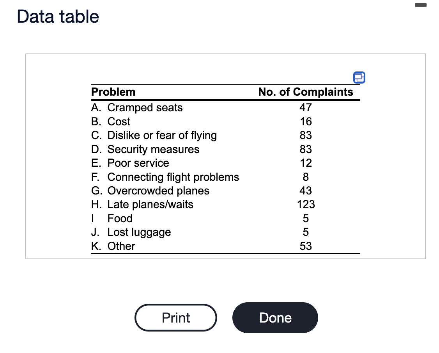Select the Cost row value 16

306,121
